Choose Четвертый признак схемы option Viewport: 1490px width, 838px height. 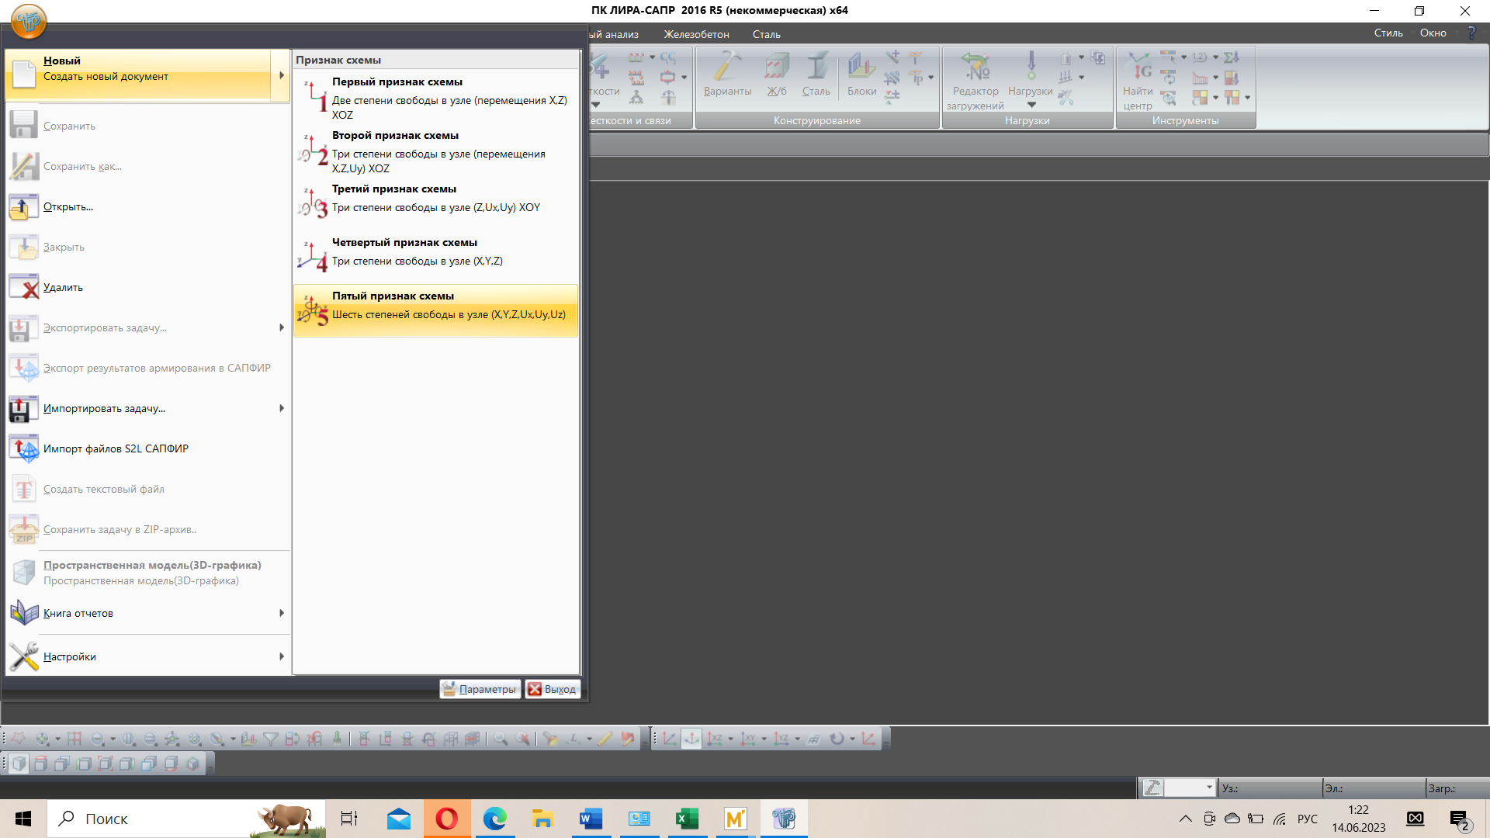click(436, 258)
